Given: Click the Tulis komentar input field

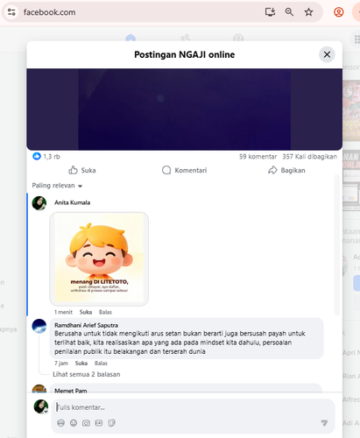Looking at the screenshot, I should tap(193, 407).
